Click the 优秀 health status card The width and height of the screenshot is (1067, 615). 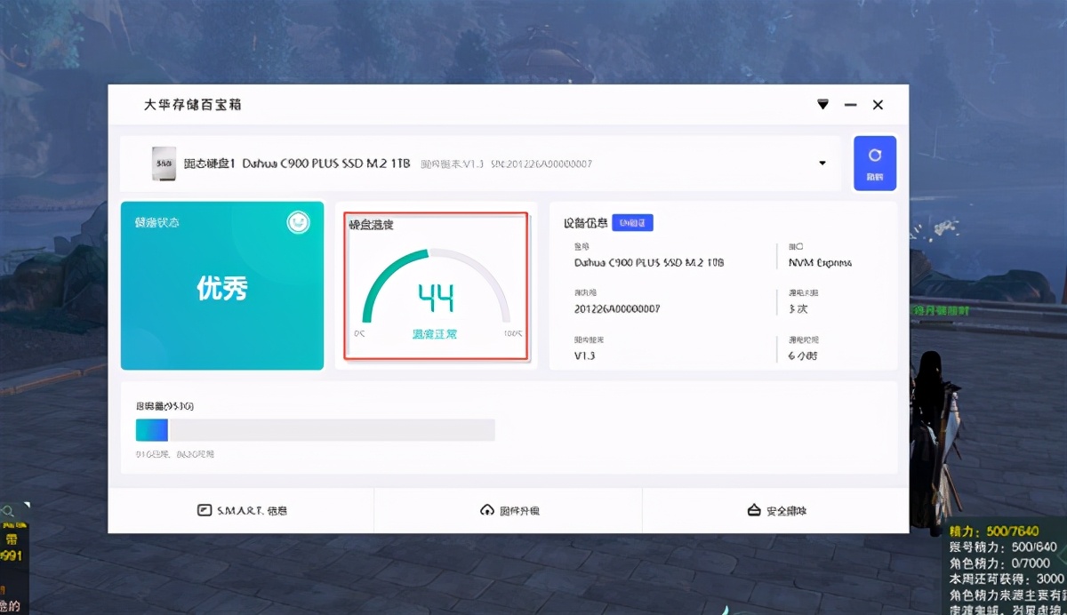pos(221,286)
